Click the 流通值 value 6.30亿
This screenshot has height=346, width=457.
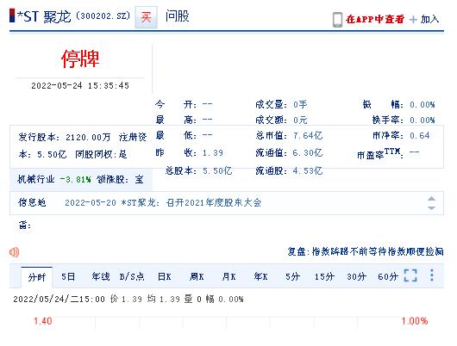[308, 153]
